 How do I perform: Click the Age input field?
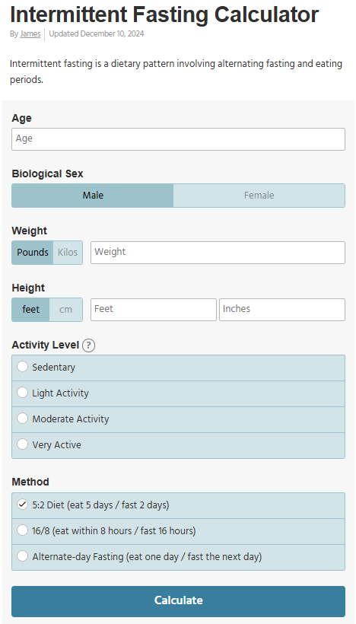[x=178, y=139]
